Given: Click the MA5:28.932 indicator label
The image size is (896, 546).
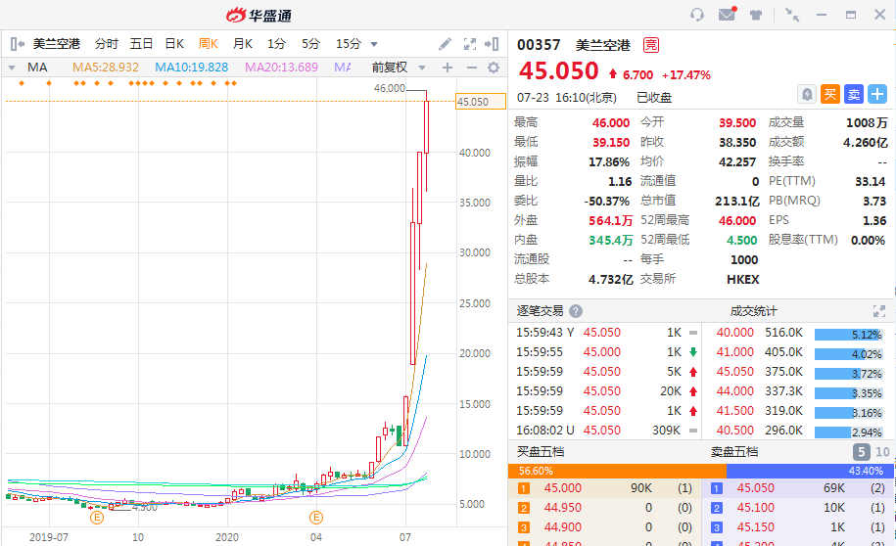Looking at the screenshot, I should click(x=106, y=68).
